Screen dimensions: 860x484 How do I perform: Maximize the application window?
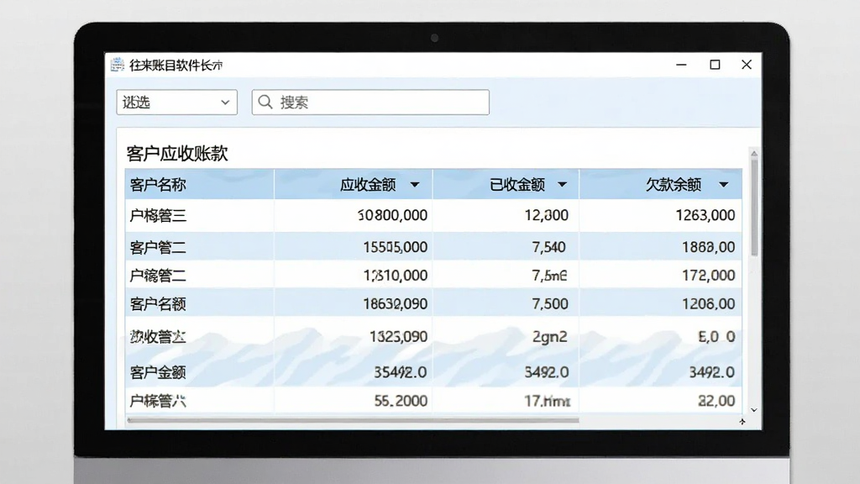coord(715,65)
